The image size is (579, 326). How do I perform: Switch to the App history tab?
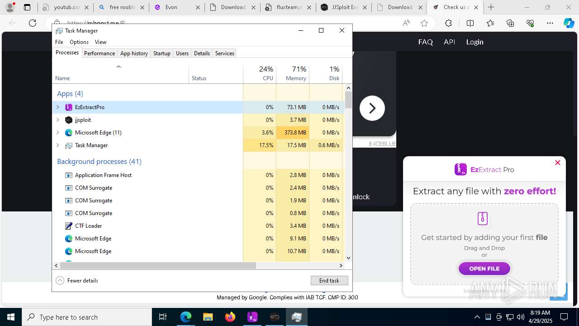point(134,53)
